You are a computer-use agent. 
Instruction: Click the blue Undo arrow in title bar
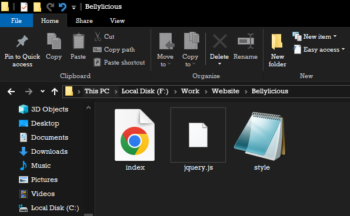pyautogui.click(x=62, y=7)
